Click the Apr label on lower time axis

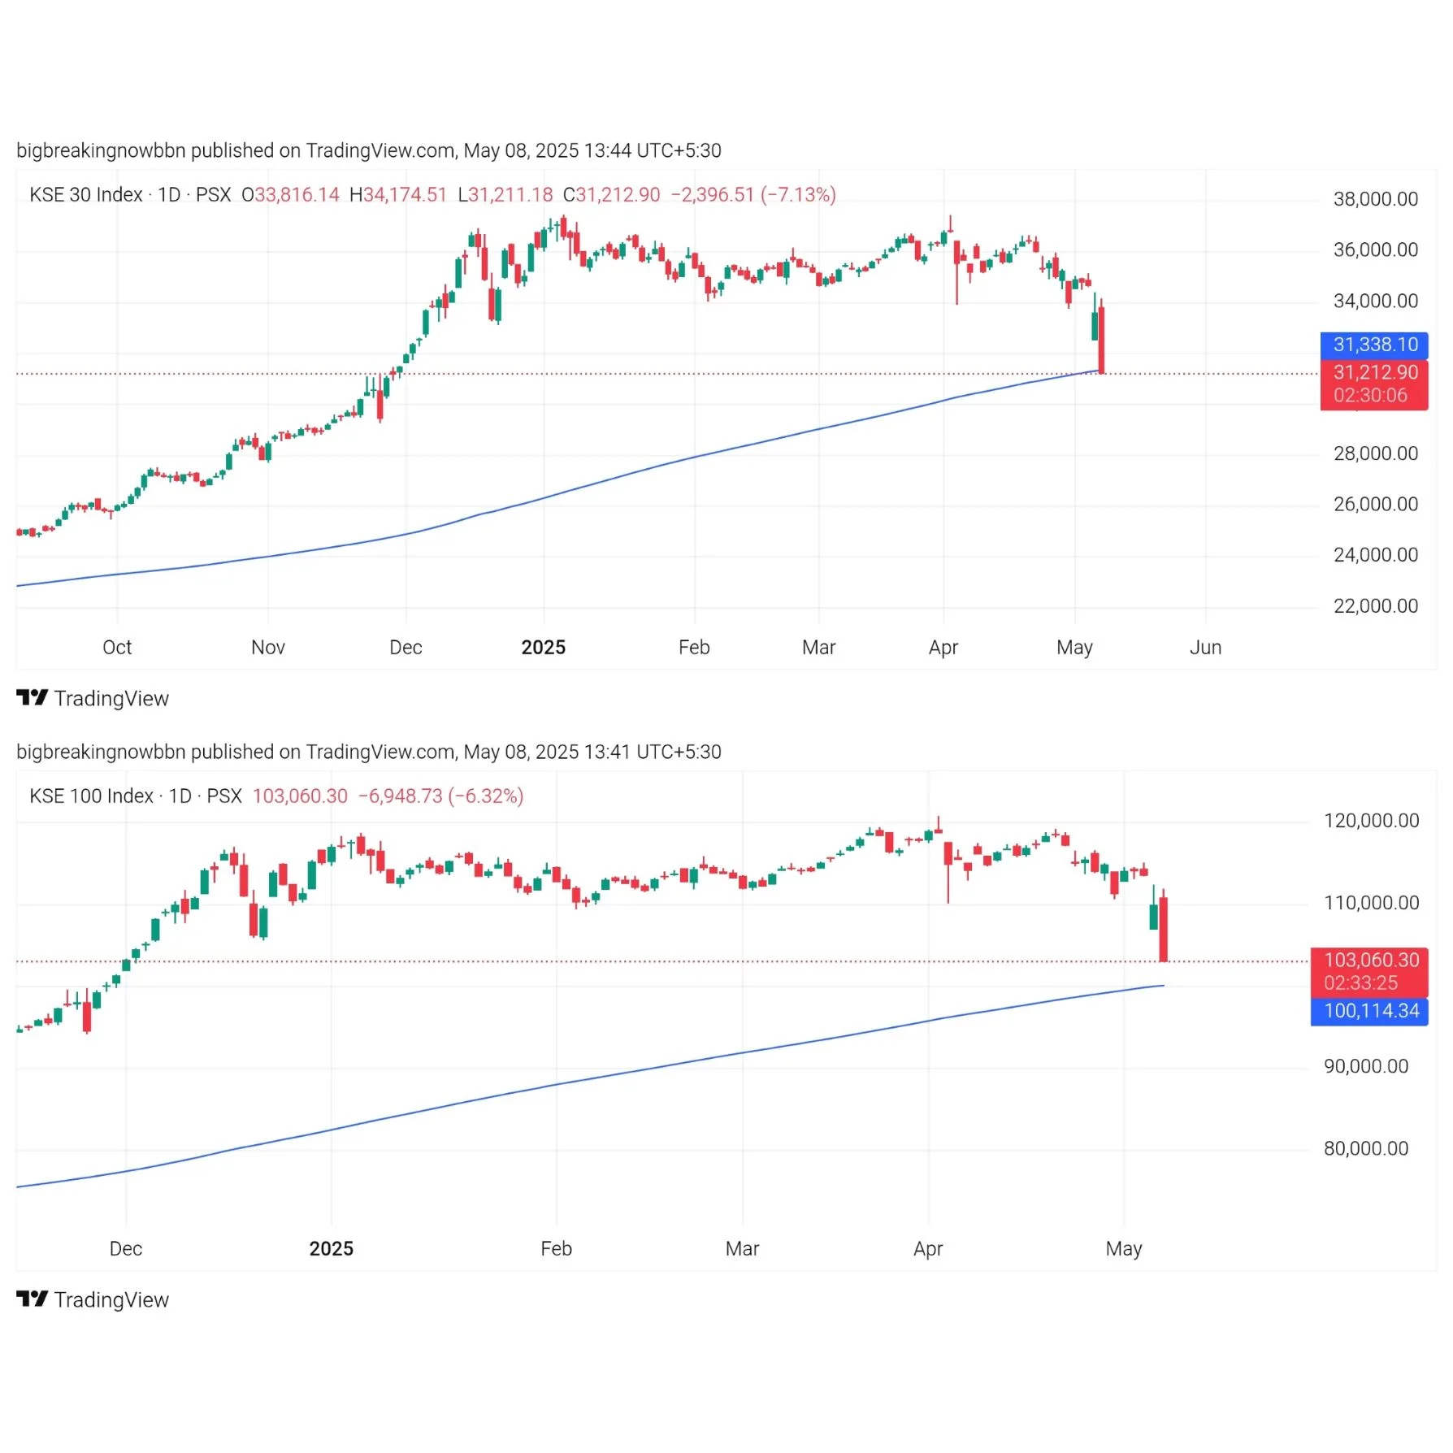(x=928, y=1249)
